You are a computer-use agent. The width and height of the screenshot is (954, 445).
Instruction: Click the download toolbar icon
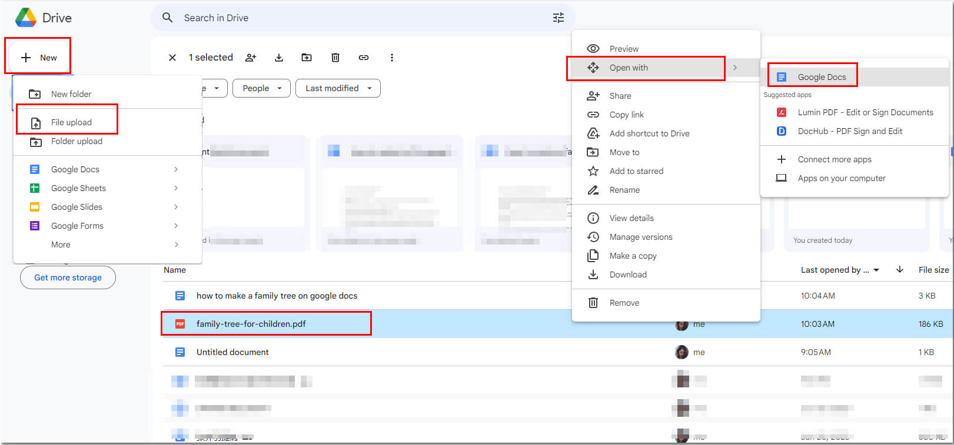[x=279, y=58]
